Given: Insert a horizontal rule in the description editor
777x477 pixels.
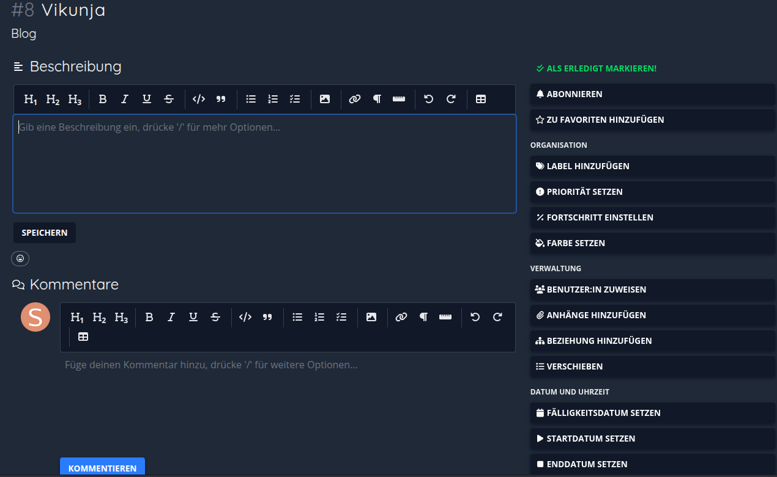Looking at the screenshot, I should 399,100.
